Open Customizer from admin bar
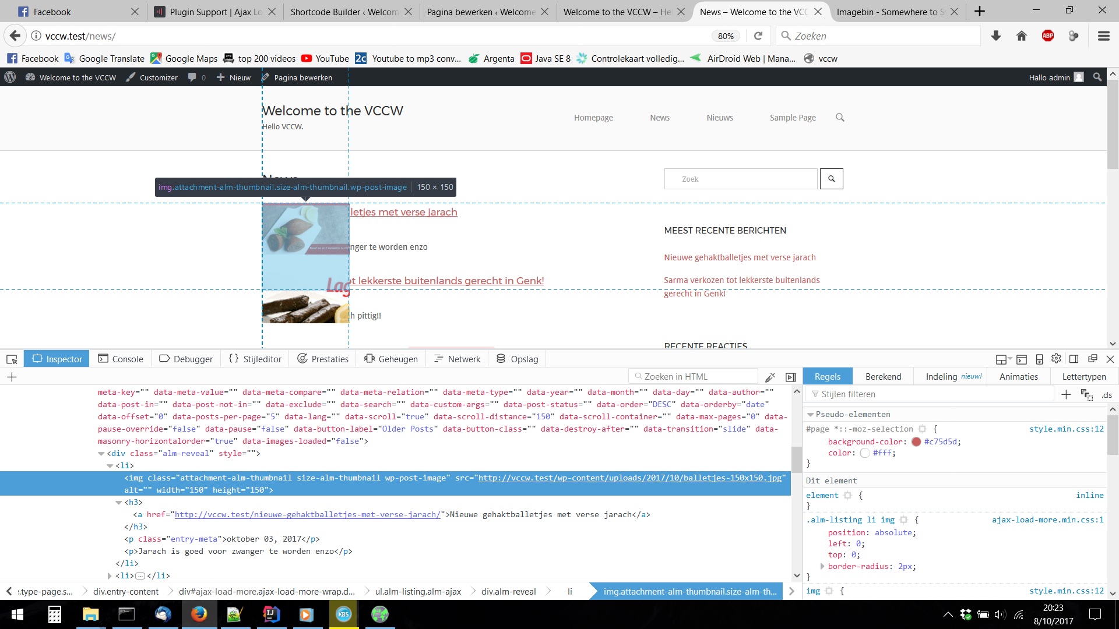This screenshot has width=1119, height=629. tap(152, 77)
